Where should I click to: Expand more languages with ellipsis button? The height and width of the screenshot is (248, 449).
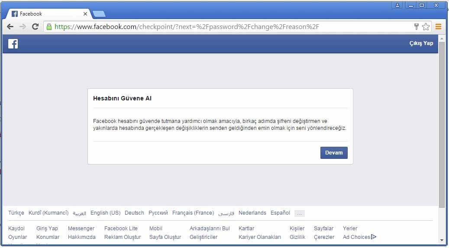tap(299, 213)
